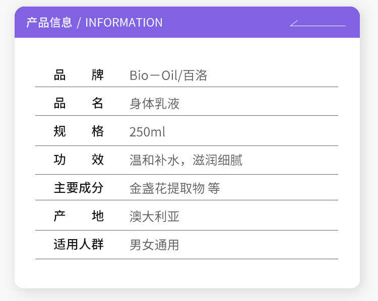Viewport: 378px width, 301px height.
Task: Select the 产地 row label
Action: pyautogui.click(x=79, y=216)
